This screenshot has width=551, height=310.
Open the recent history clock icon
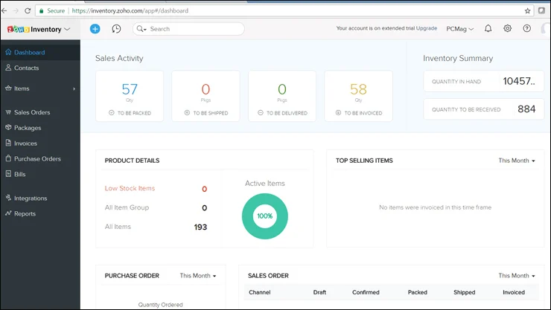(116, 29)
